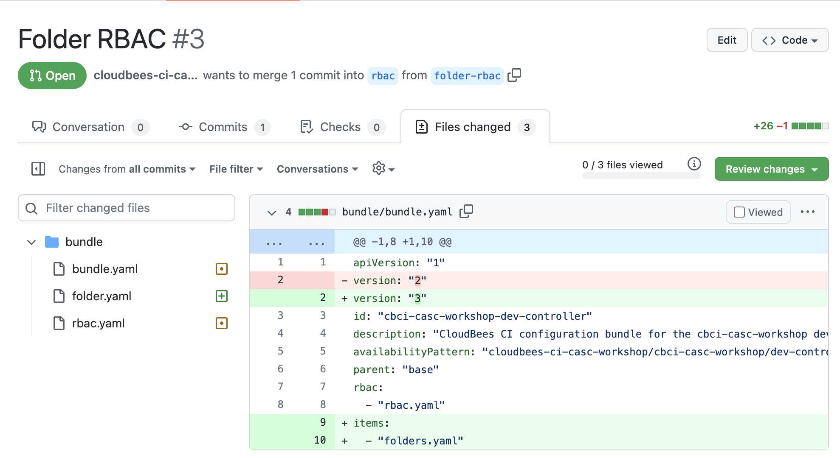This screenshot has height=458, width=840.
Task: Collapse the bundle/bundle.yaml diff section
Action: click(x=271, y=212)
